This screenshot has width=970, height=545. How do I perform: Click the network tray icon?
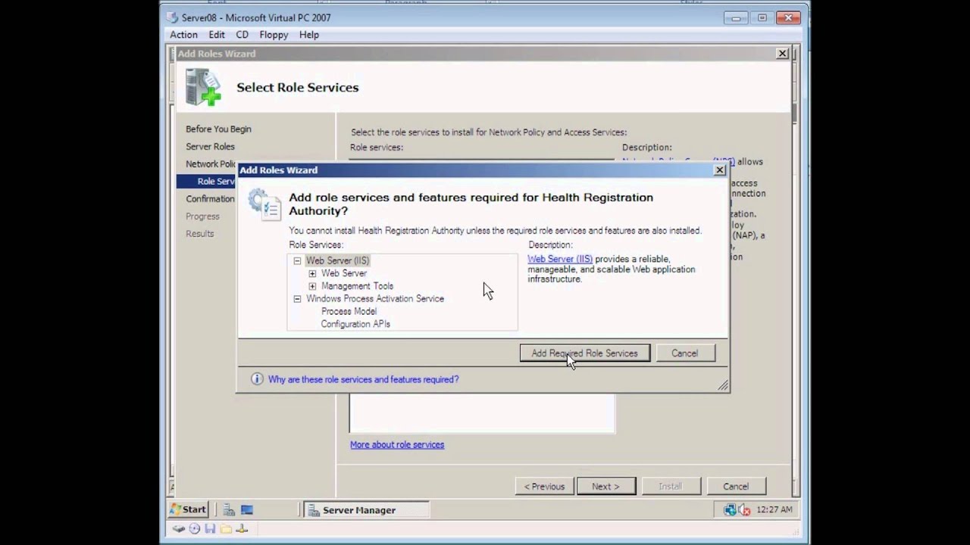click(x=730, y=510)
